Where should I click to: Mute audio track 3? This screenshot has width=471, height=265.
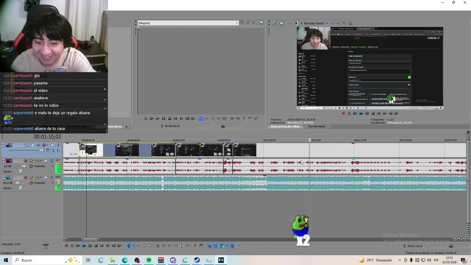tap(46, 177)
